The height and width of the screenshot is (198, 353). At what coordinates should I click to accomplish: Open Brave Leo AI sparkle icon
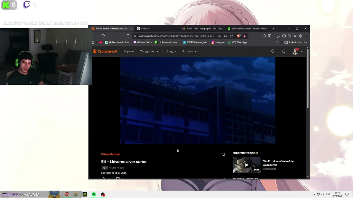tap(295, 36)
